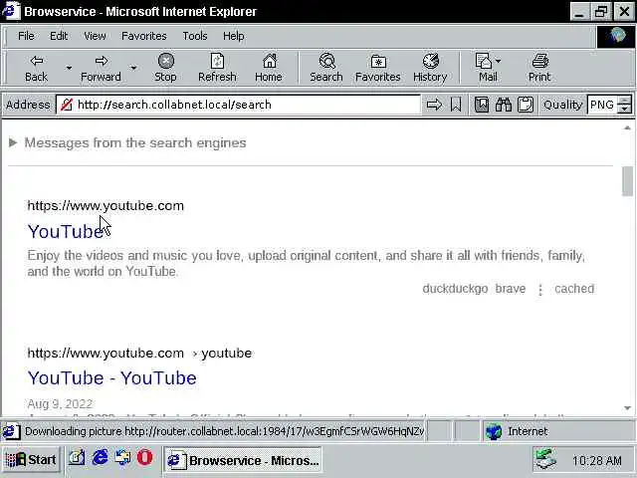Viewport: 637px width, 478px height.
Task: Open the File menu
Action: (x=26, y=36)
